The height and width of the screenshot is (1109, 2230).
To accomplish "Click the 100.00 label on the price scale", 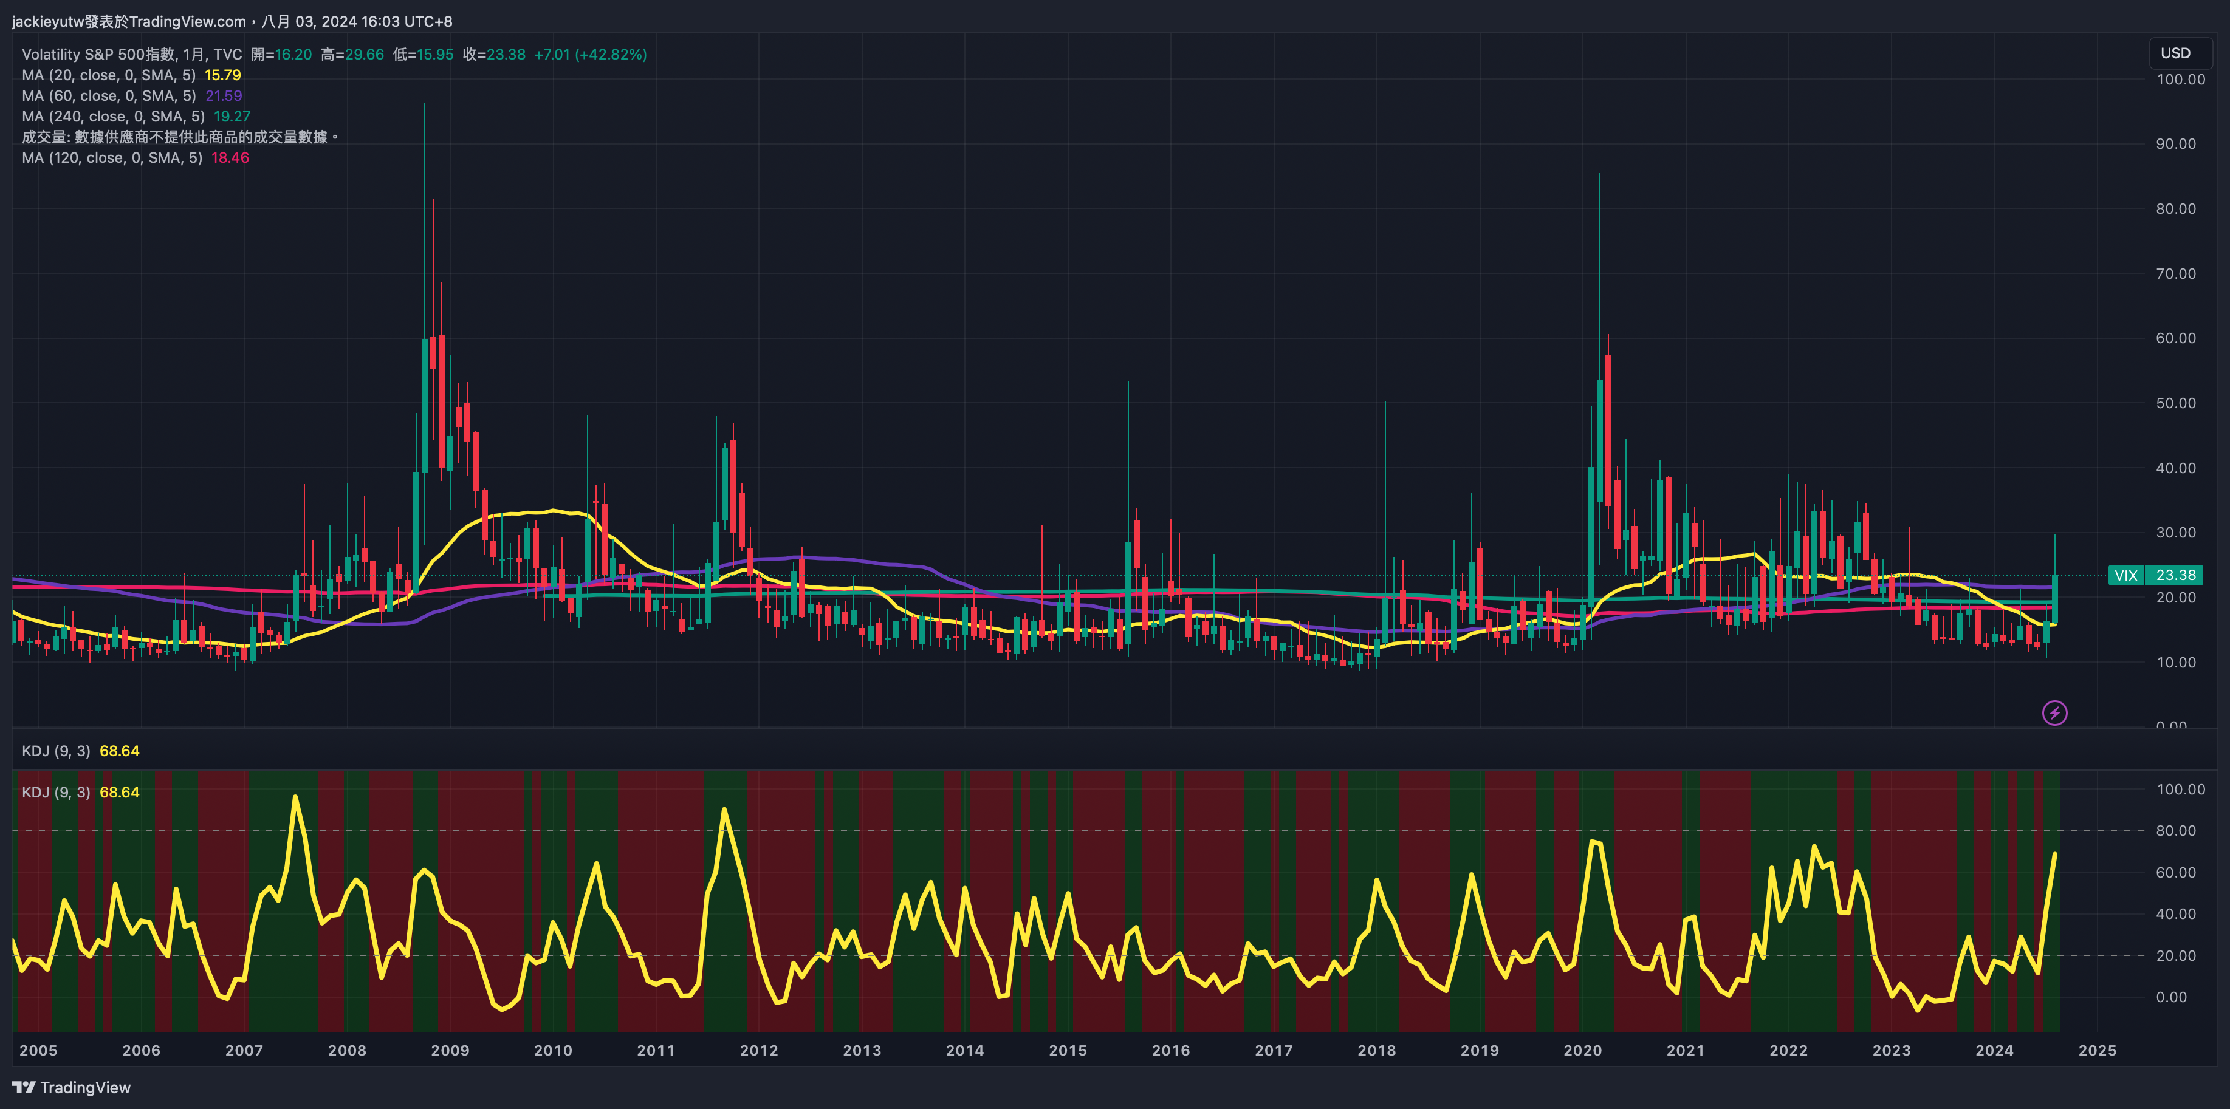I will coord(2180,80).
